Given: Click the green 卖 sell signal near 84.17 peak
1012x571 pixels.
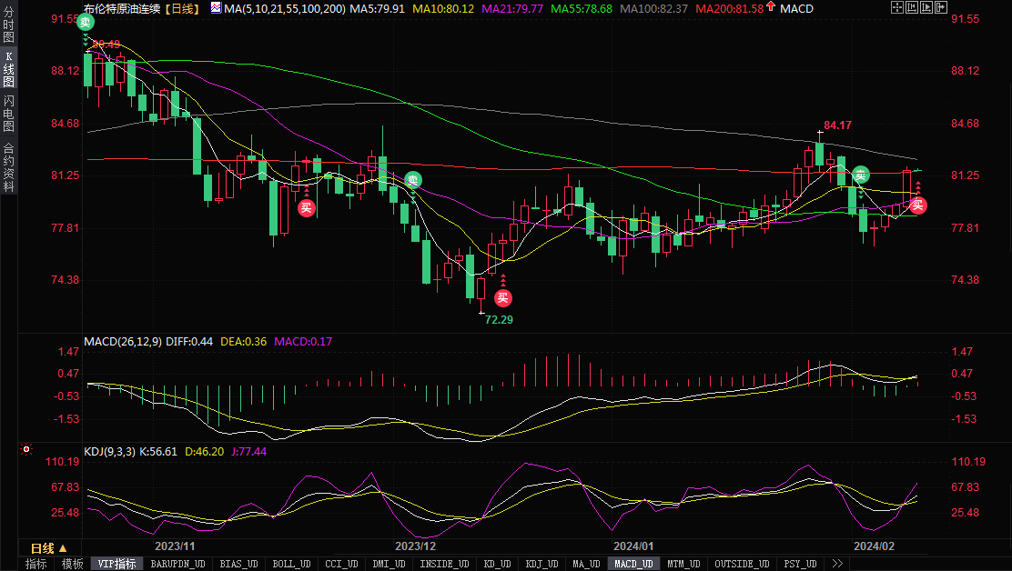Looking at the screenshot, I should click(860, 175).
